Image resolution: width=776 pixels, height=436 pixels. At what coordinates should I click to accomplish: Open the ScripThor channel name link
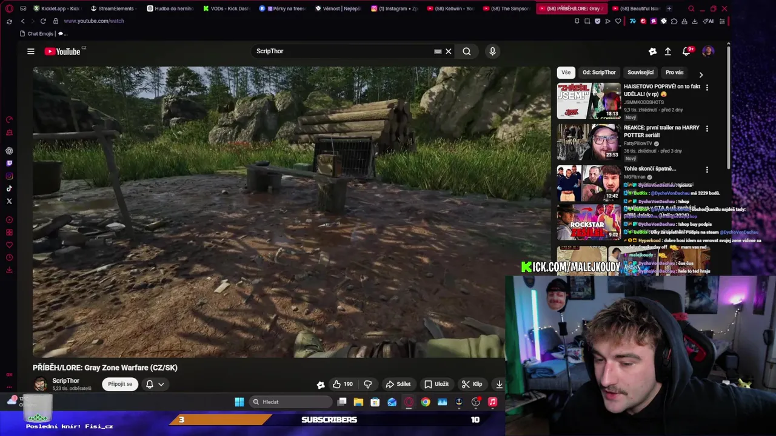point(65,381)
